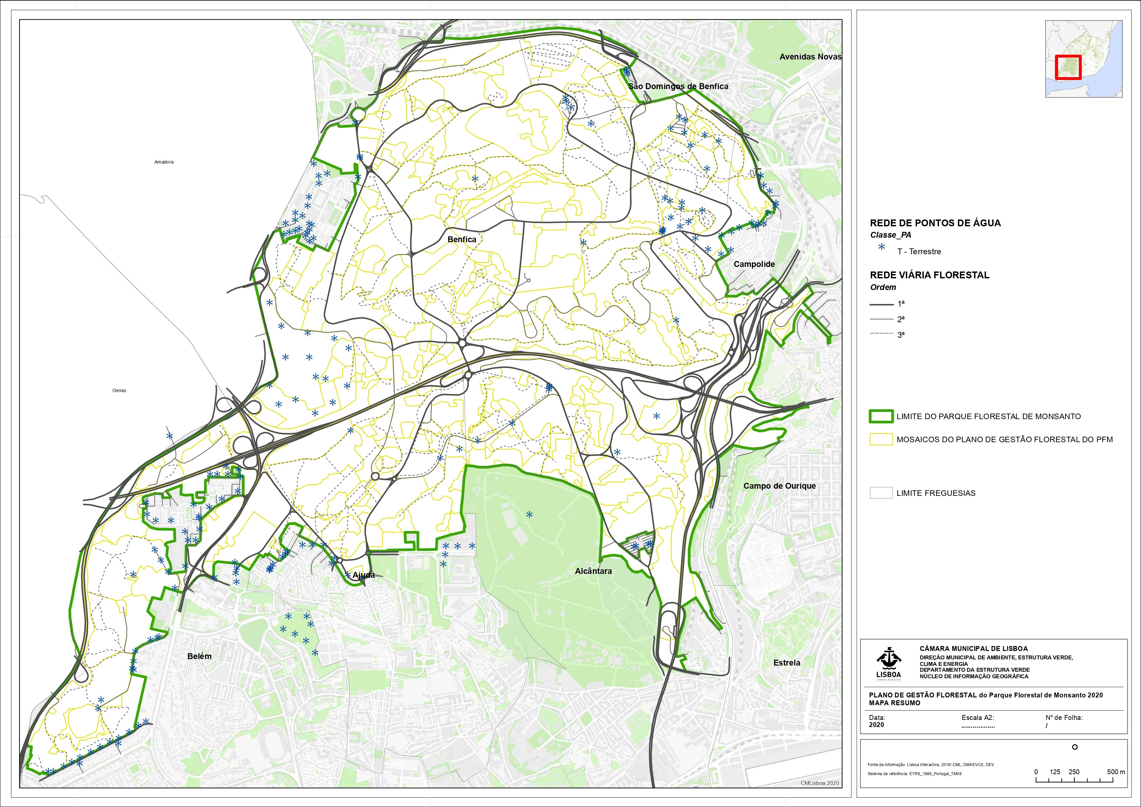The width and height of the screenshot is (1141, 807).
Task: Click the dashed 3ª order road symbol
Action: pyautogui.click(x=881, y=334)
